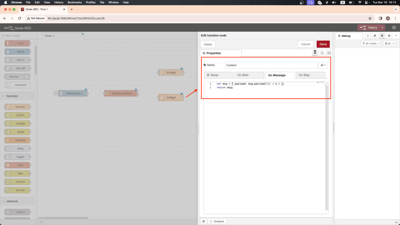Image resolution: width=400 pixels, height=225 pixels.
Task: Click the Cancel button
Action: (x=305, y=44)
